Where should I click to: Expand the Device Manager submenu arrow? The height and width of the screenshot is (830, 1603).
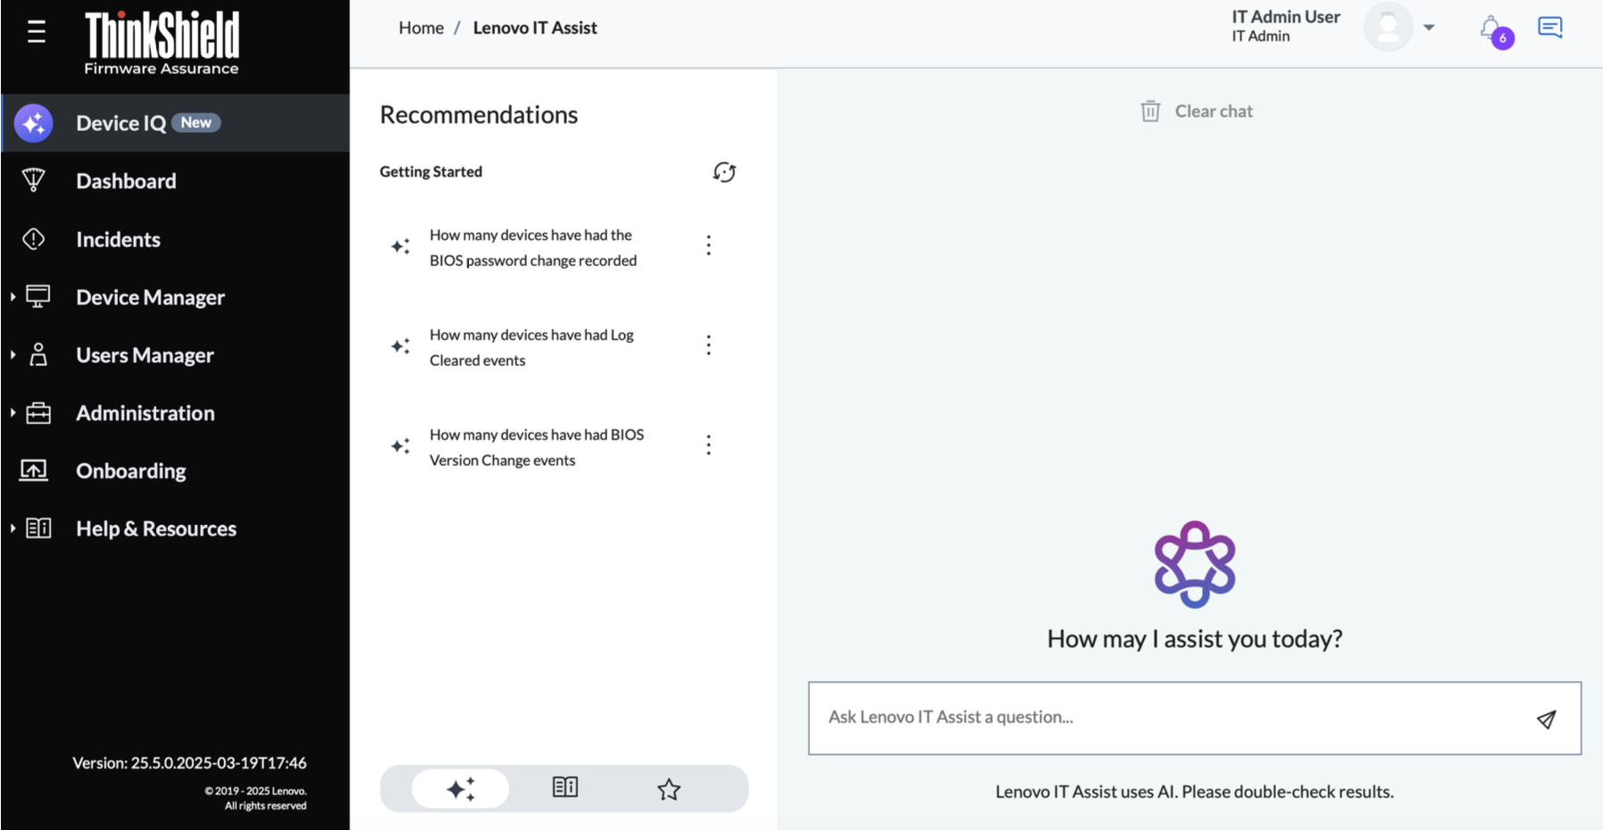[13, 296]
